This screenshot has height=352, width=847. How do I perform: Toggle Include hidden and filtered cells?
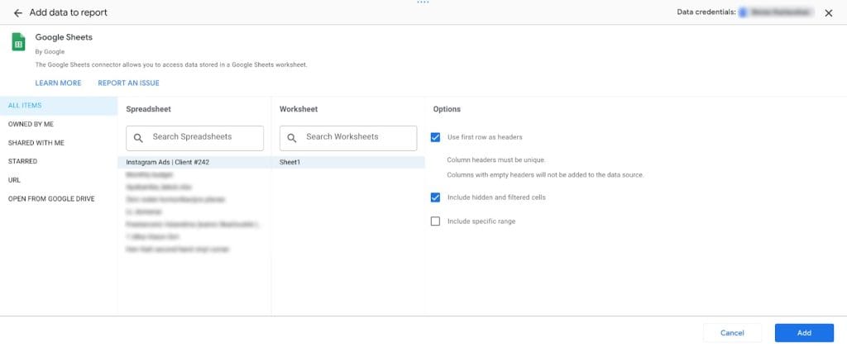(436, 197)
